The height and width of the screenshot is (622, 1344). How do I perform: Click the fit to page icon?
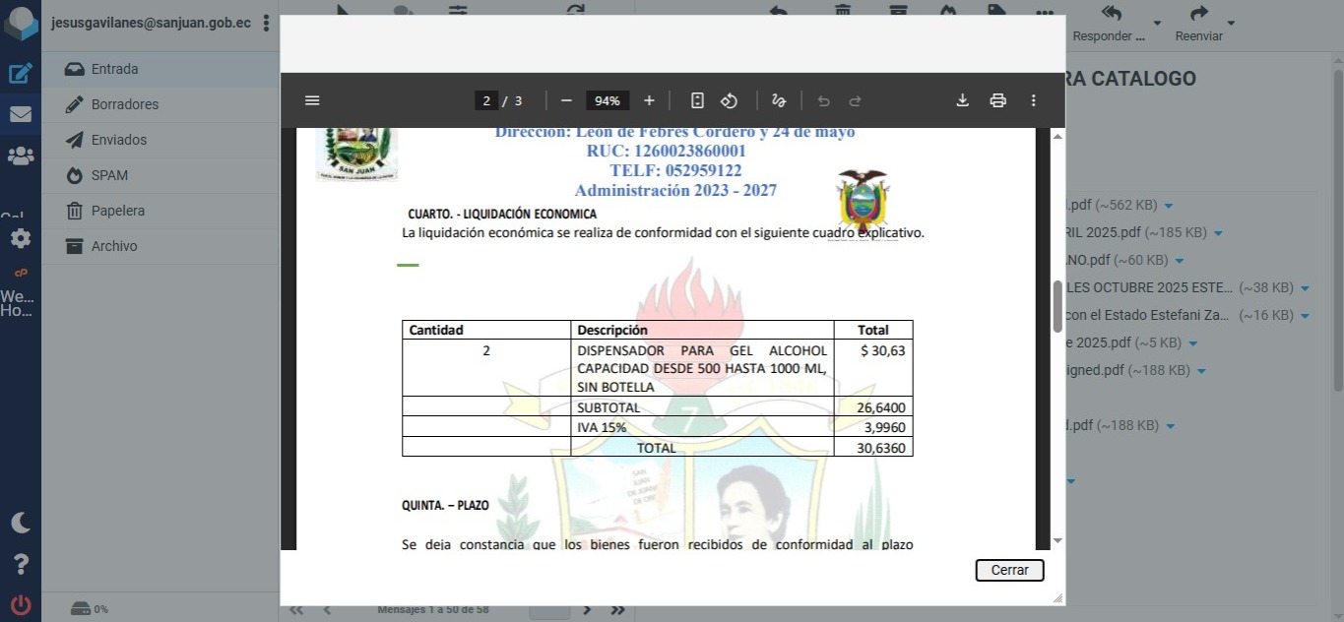click(697, 100)
